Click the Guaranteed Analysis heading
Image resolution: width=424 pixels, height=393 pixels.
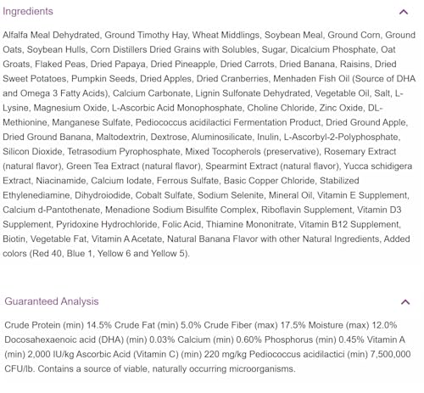click(52, 301)
